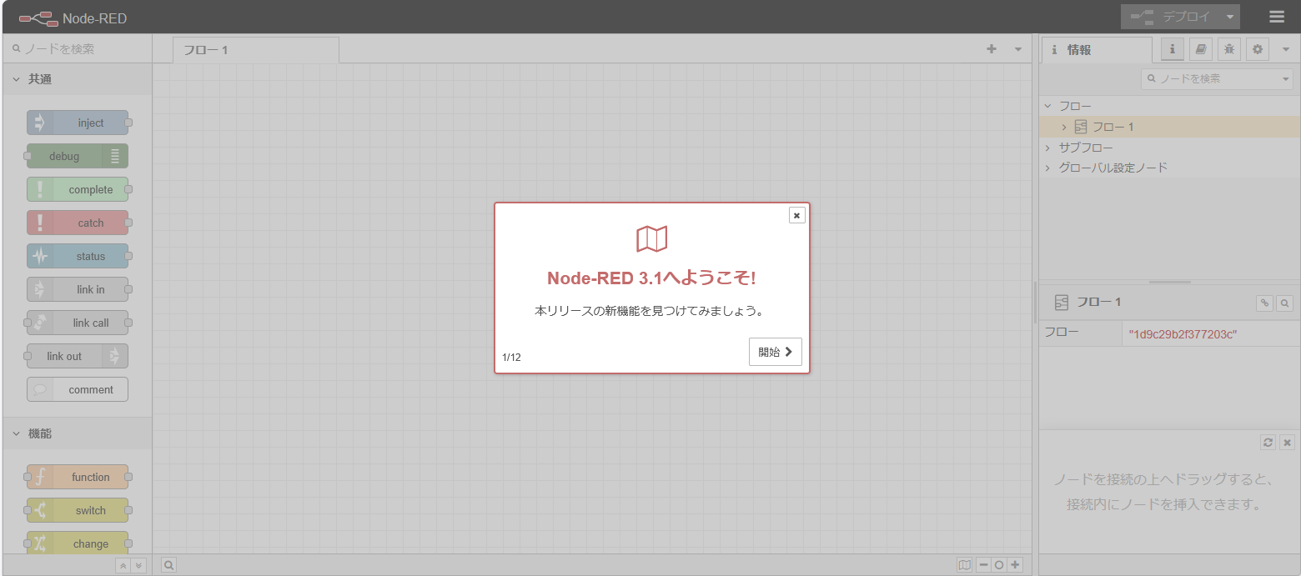Select the debug node in palette
This screenshot has width=1301, height=576.
78,156
